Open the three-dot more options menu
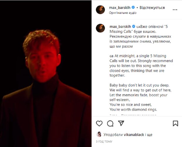 pos(175,10)
